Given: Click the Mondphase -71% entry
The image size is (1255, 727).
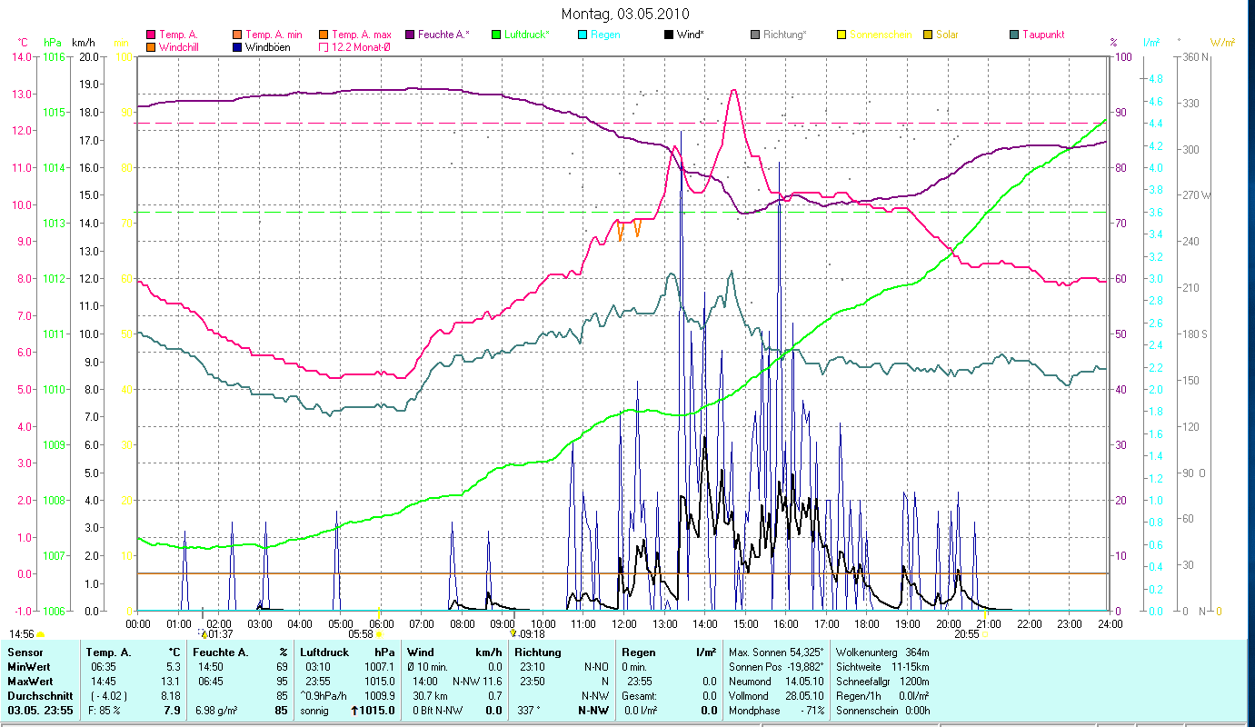Looking at the screenshot, I should coord(776,710).
